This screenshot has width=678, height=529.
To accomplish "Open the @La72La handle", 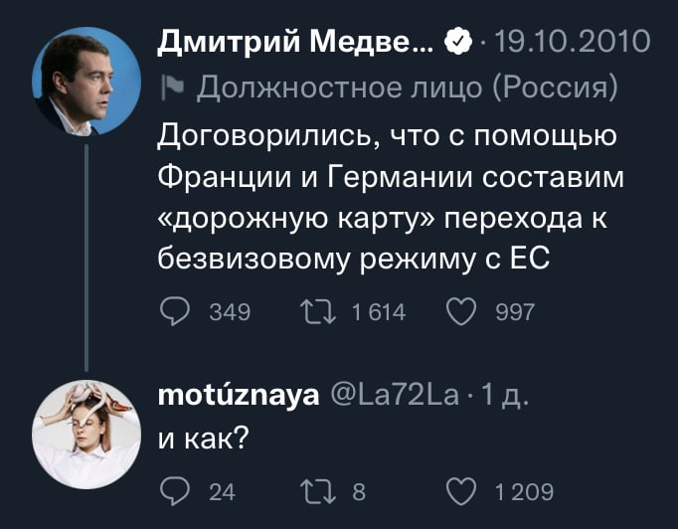I will click(x=395, y=396).
